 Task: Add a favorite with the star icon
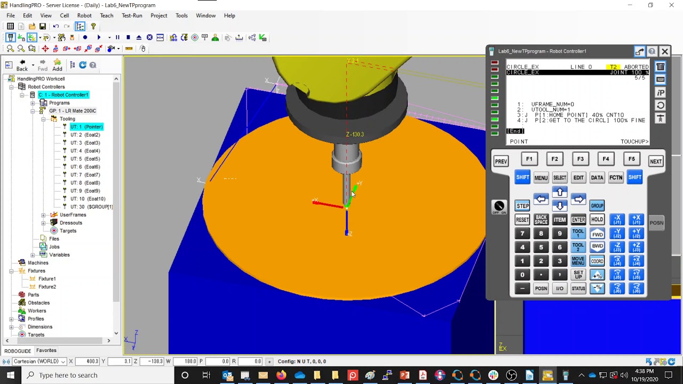point(57,65)
